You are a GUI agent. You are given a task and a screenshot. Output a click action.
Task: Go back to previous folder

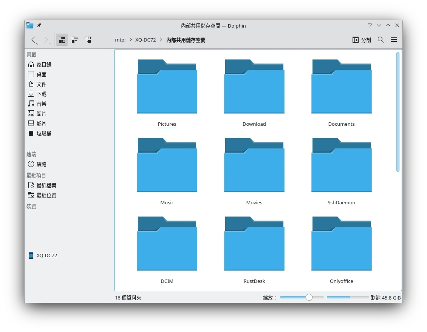click(33, 40)
